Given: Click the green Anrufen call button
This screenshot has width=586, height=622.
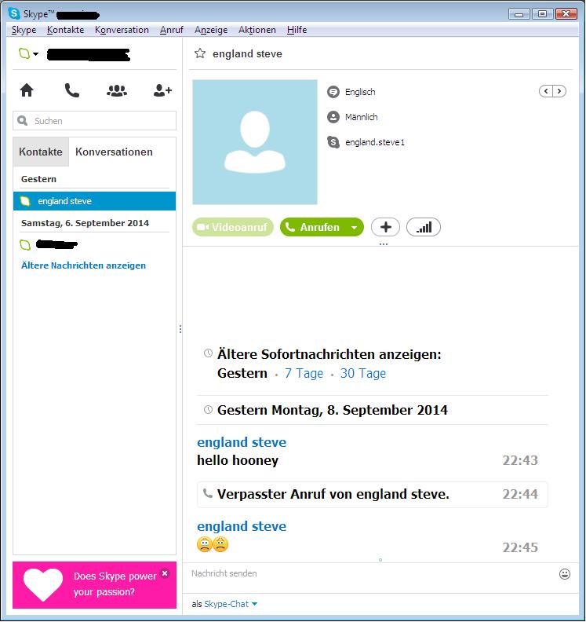Looking at the screenshot, I should click(x=313, y=227).
